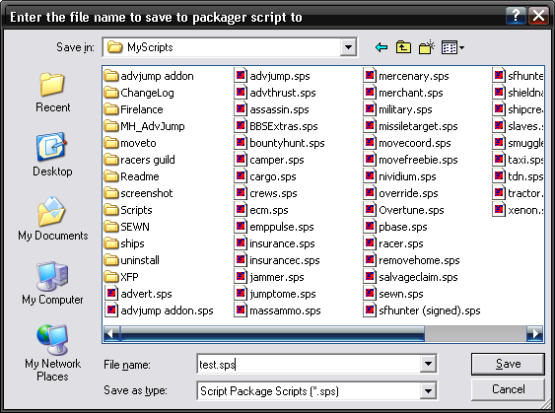
Task: Select file bountyhunt.sps
Action: point(280,143)
